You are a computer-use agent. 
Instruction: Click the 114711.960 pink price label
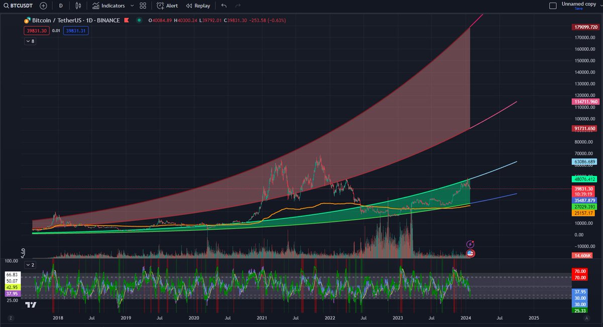pos(586,102)
